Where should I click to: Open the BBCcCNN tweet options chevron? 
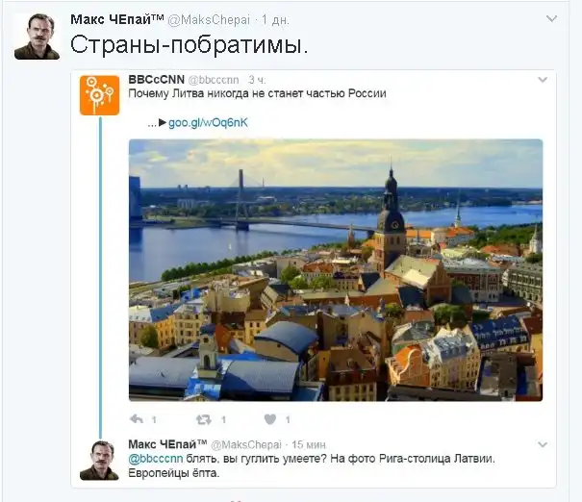click(x=543, y=79)
